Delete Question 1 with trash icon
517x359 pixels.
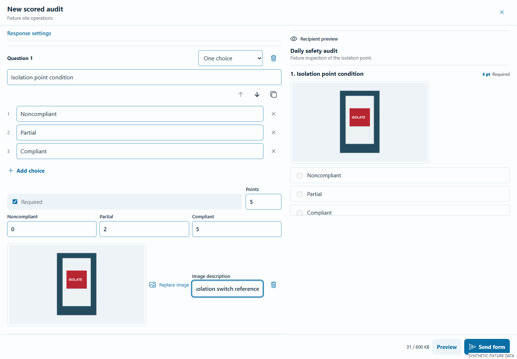tap(274, 58)
